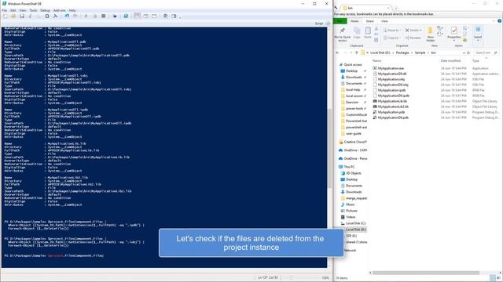
Task: Switch to the Share ribbon tab
Action: pyautogui.click(x=370, y=21)
